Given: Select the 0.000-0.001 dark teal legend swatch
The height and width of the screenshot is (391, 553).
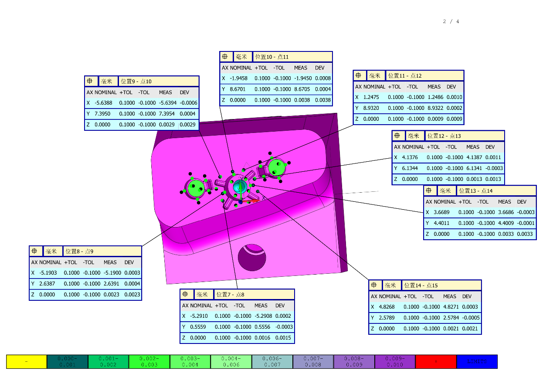Looking at the screenshot, I should click(68, 362).
